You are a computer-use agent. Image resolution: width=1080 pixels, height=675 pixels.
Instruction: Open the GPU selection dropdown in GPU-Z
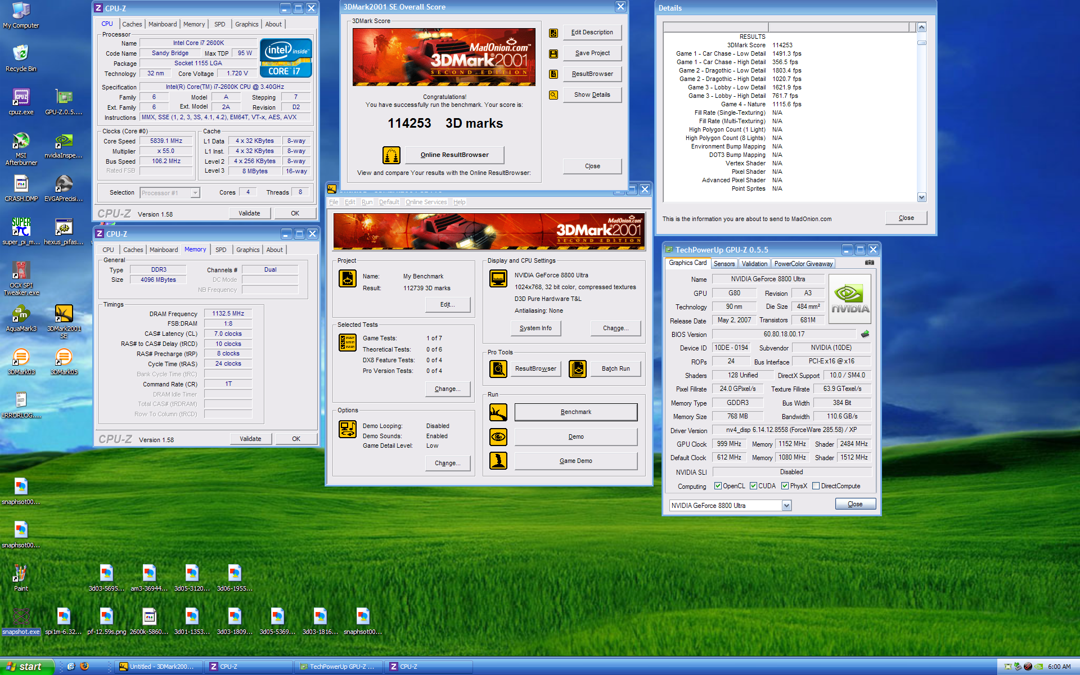tap(786, 506)
